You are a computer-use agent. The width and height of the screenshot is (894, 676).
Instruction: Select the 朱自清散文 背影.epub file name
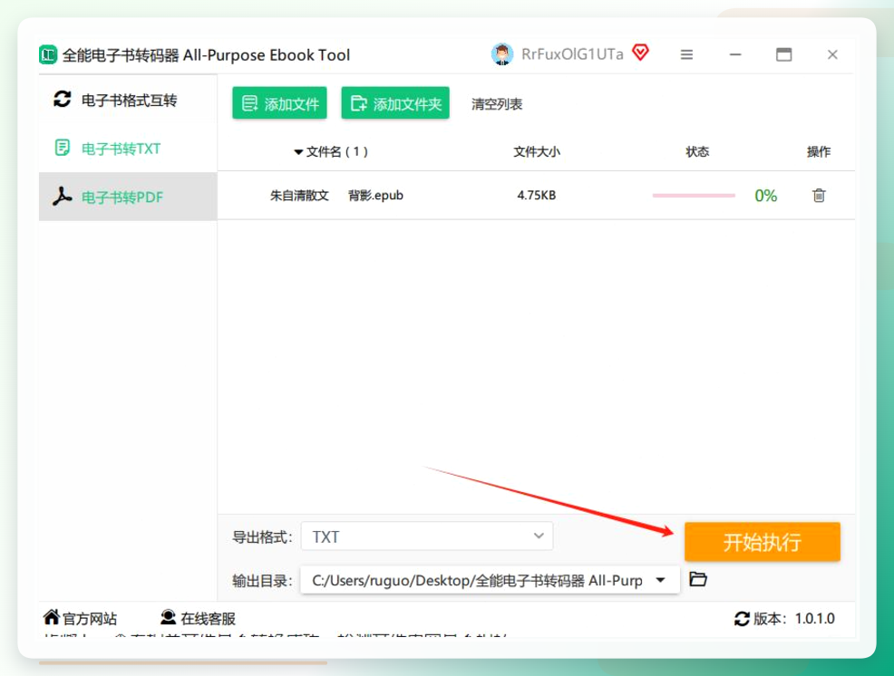(x=336, y=196)
